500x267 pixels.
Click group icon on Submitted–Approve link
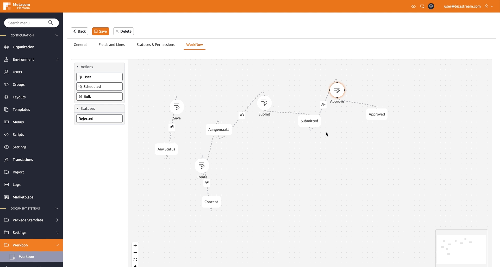323,104
